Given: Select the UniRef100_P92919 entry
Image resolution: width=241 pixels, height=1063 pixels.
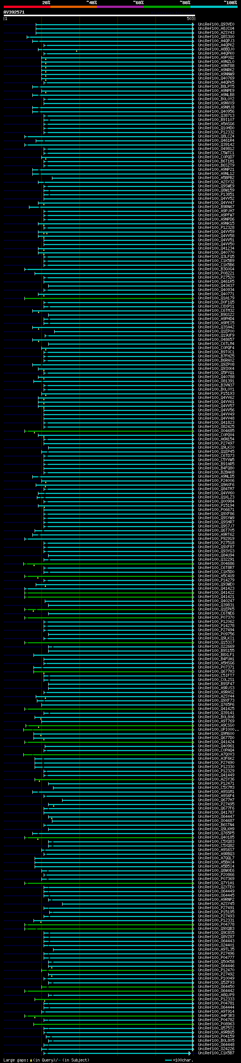Looking at the screenshot, I should 216,538.
